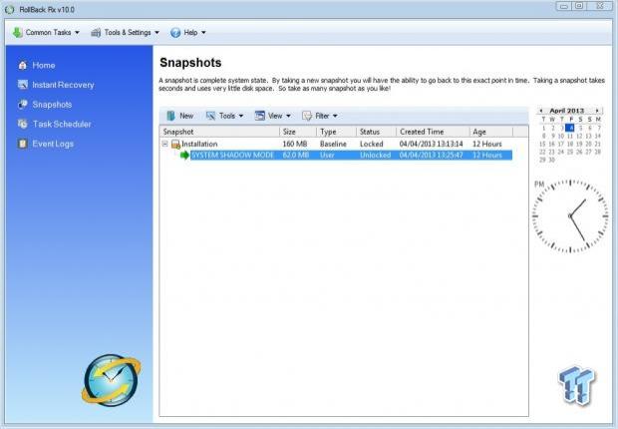Click the Common Tasks green arrow icon

(17, 32)
